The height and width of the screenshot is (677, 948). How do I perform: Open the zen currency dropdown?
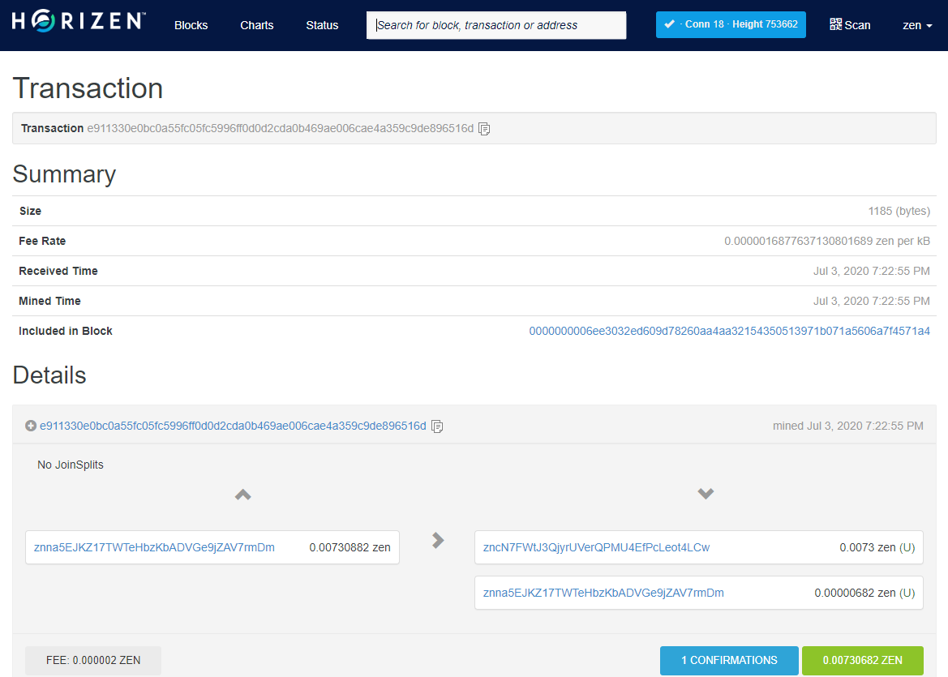point(917,25)
